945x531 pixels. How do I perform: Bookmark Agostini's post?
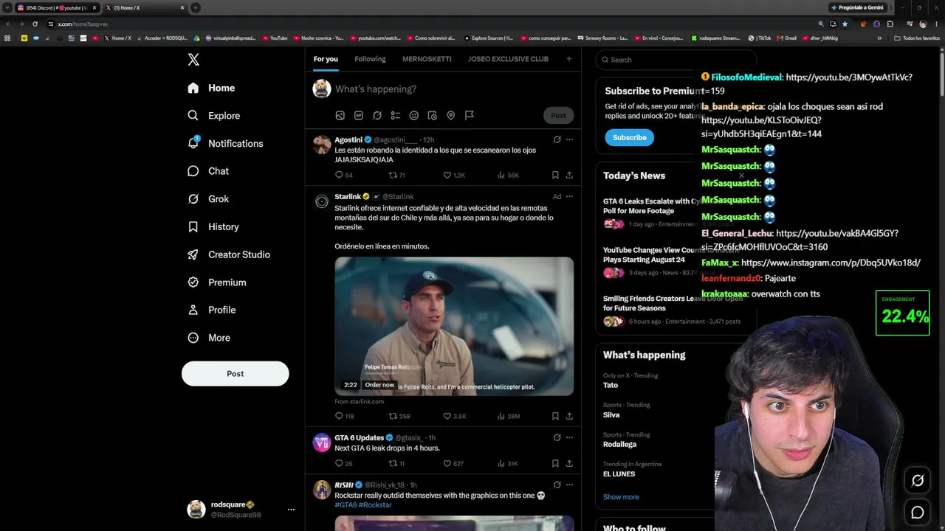555,175
